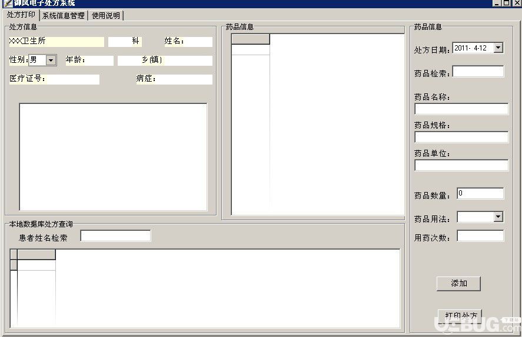Switch to the 系统信息管理 tab
The width and height of the screenshot is (522, 337).
(63, 16)
